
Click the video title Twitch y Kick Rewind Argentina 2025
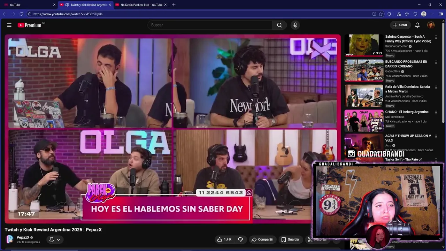pyautogui.click(x=53, y=230)
